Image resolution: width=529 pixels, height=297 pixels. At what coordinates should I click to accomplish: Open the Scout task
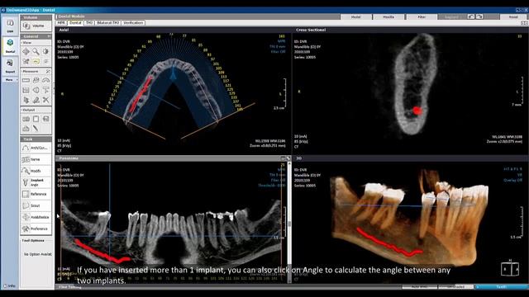point(36,205)
